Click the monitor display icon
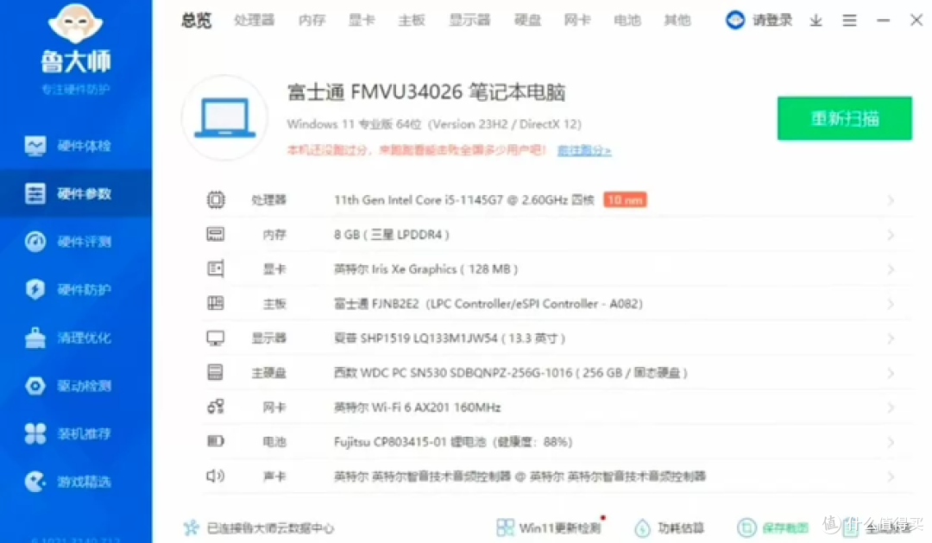Viewport: 932px width, 543px height. pyautogui.click(x=215, y=338)
